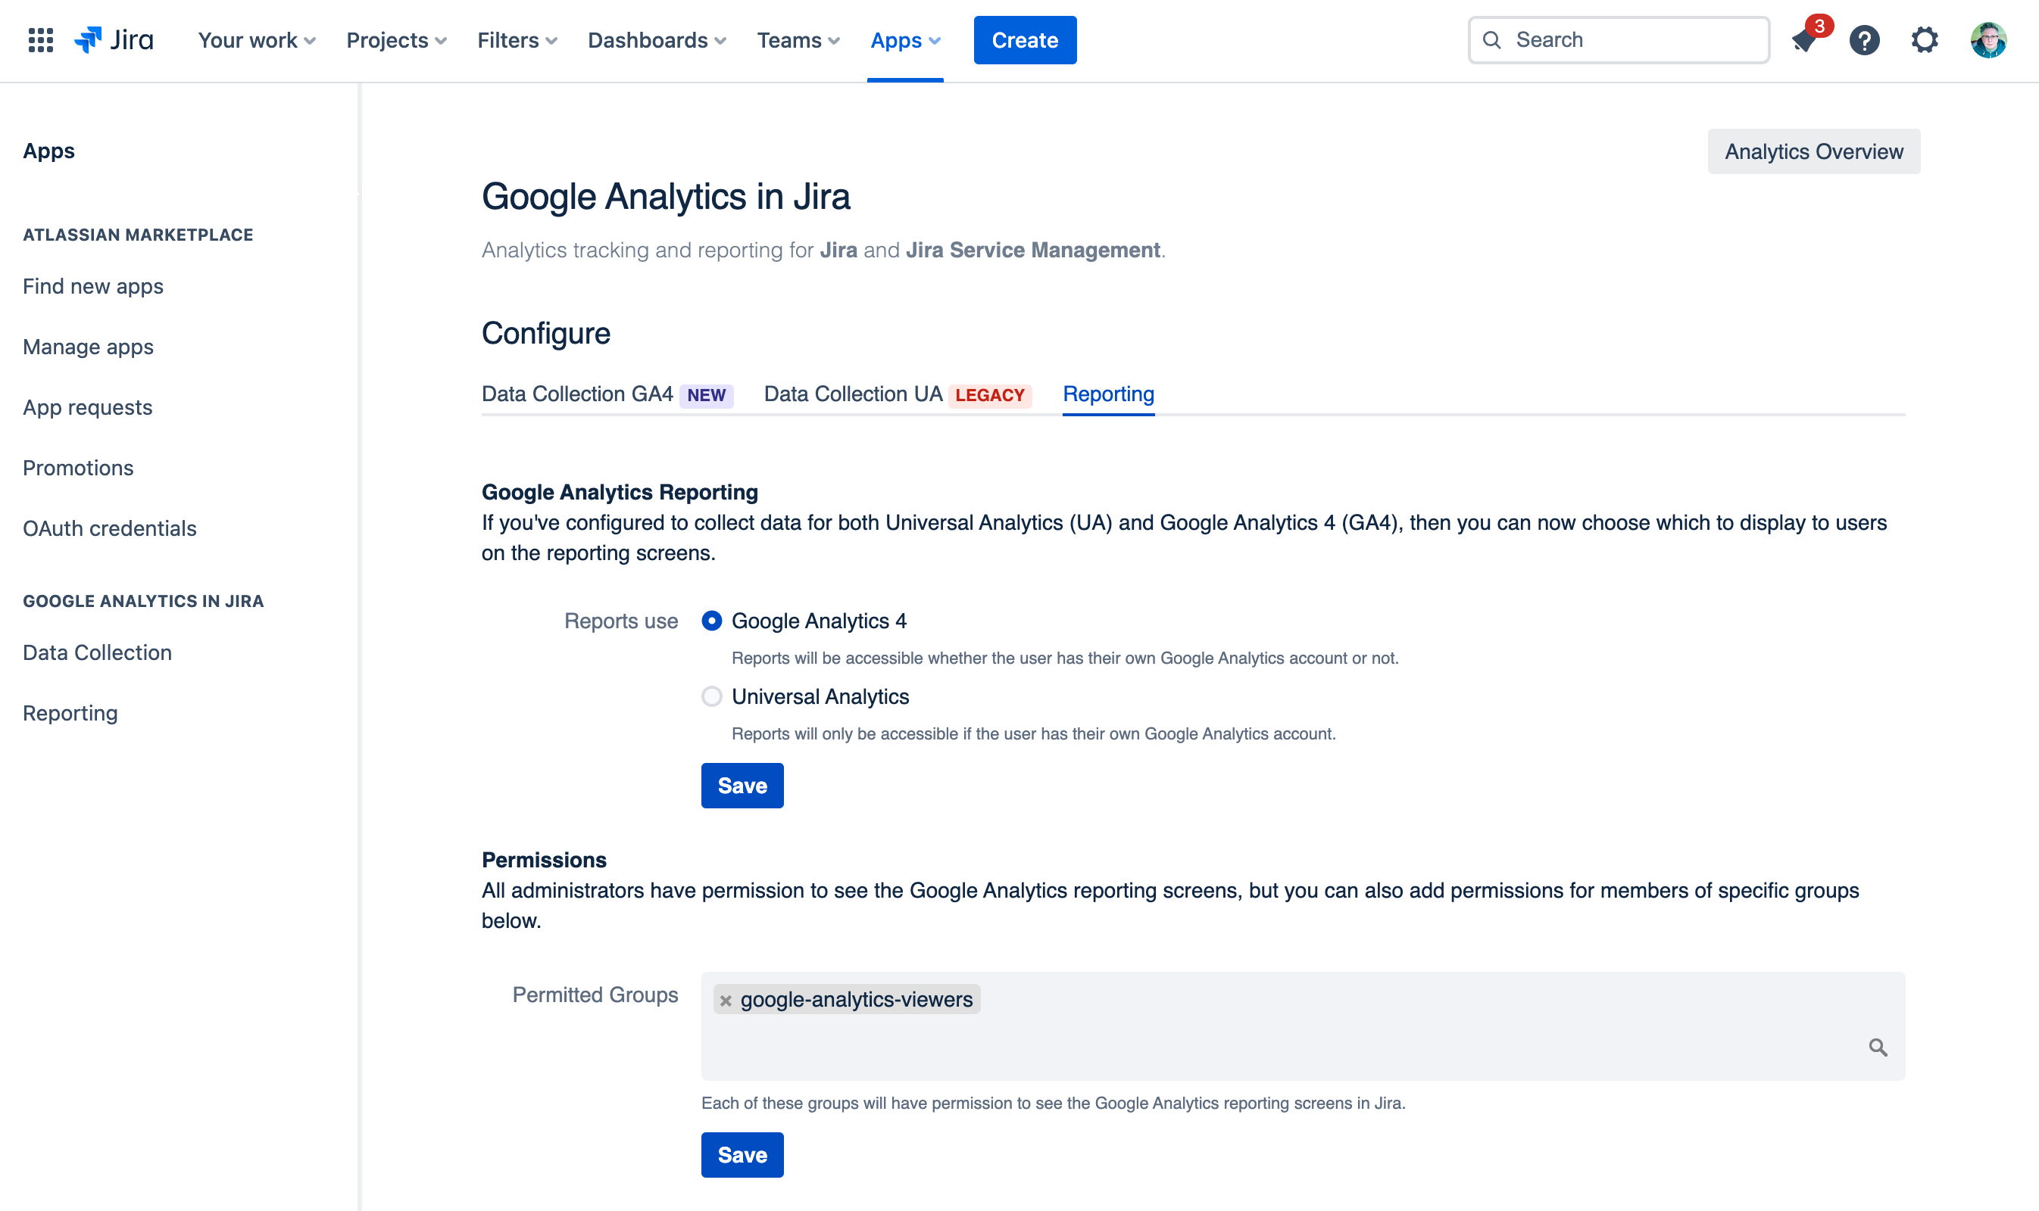The height and width of the screenshot is (1211, 2039).
Task: Click the Jira logo
Action: [x=114, y=40]
